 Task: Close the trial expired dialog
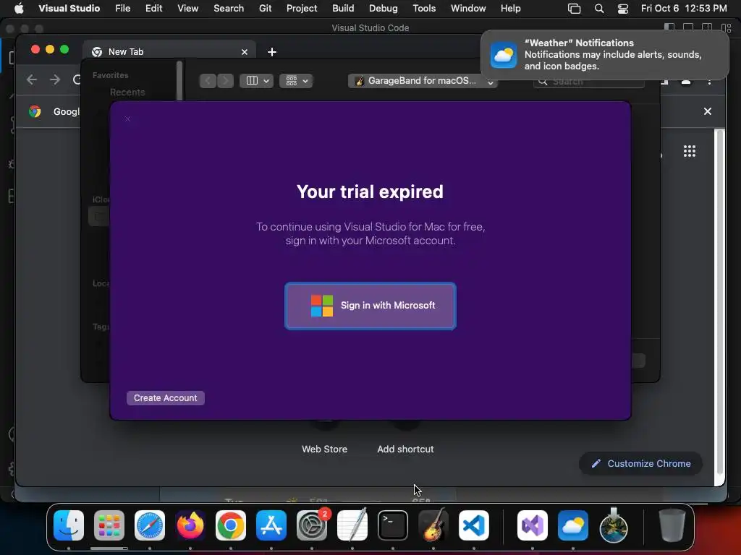(x=127, y=119)
